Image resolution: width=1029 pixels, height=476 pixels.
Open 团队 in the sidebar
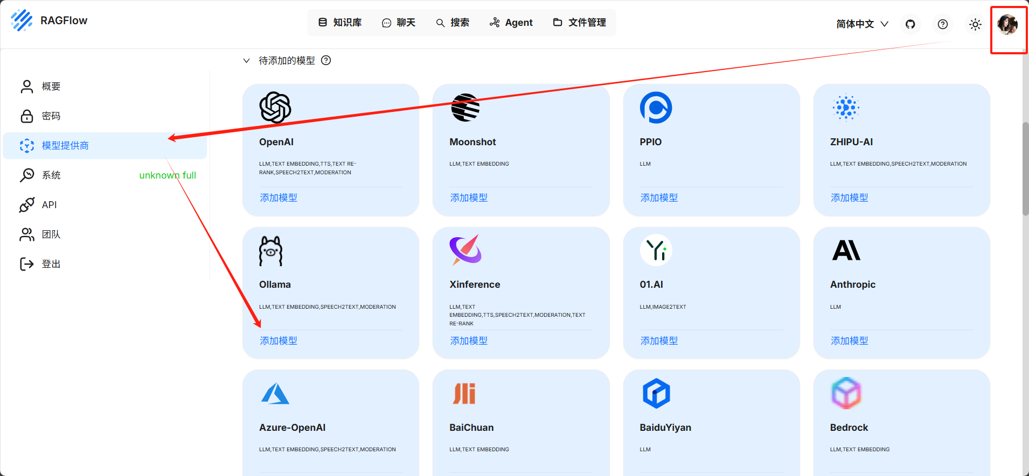(105, 235)
